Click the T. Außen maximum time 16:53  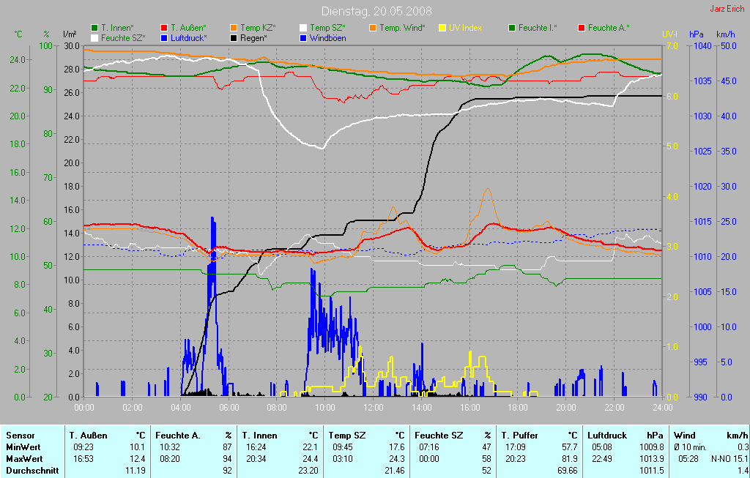click(83, 459)
